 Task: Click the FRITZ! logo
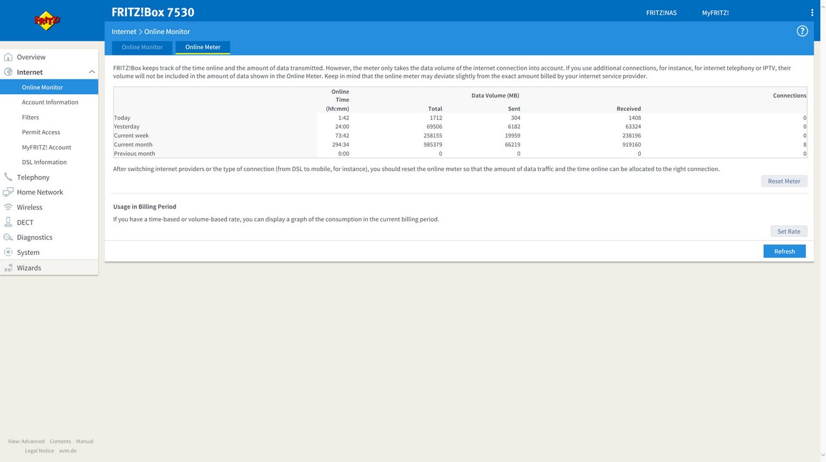47,21
